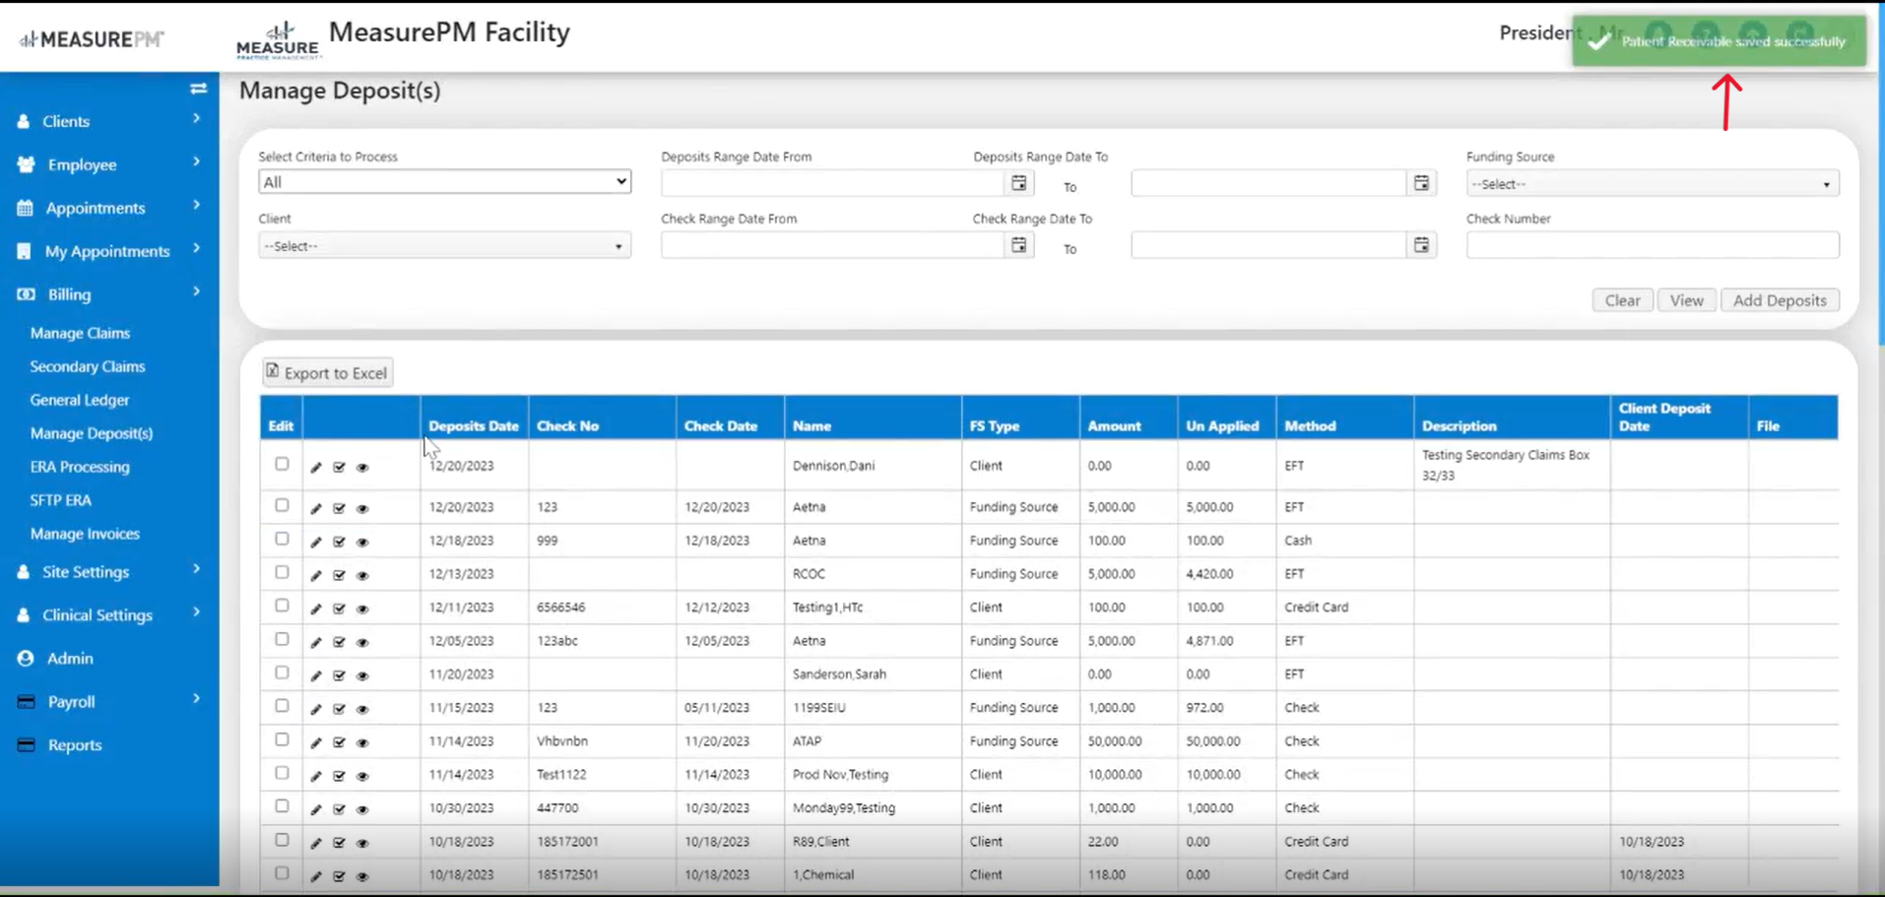Sort table by Deposits Date column header
Viewport: 1885px width, 897px height.
click(474, 425)
